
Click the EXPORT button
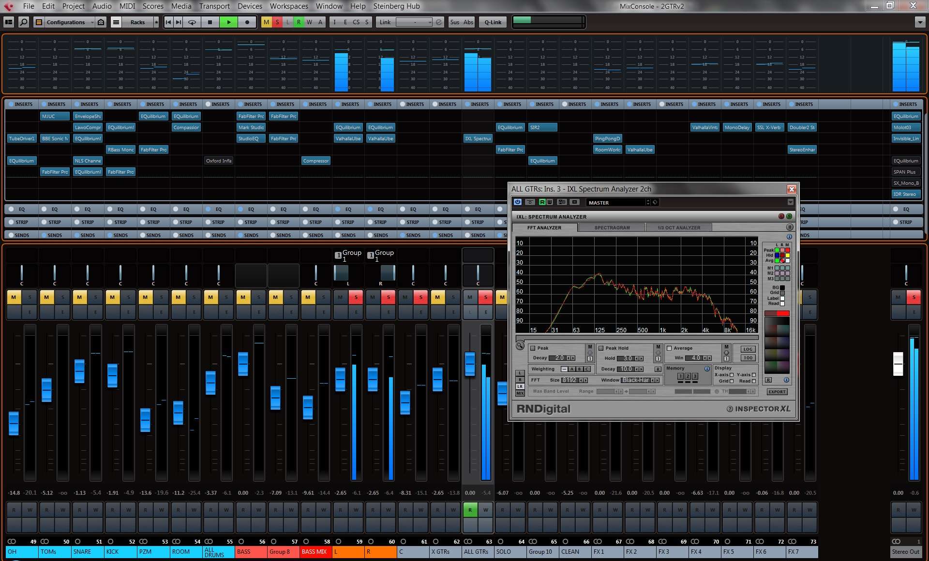777,392
